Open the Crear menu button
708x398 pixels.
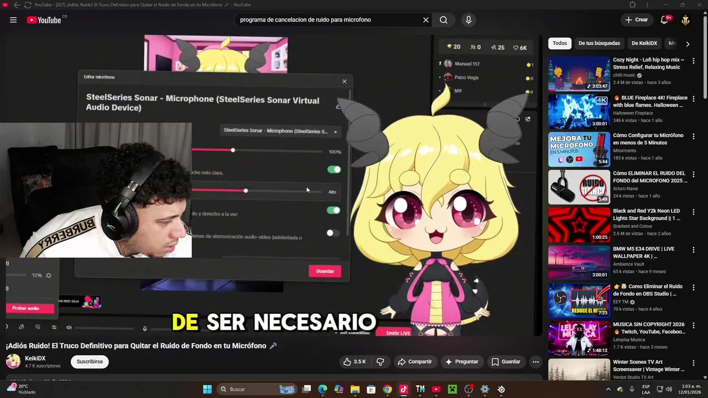pyautogui.click(x=636, y=20)
